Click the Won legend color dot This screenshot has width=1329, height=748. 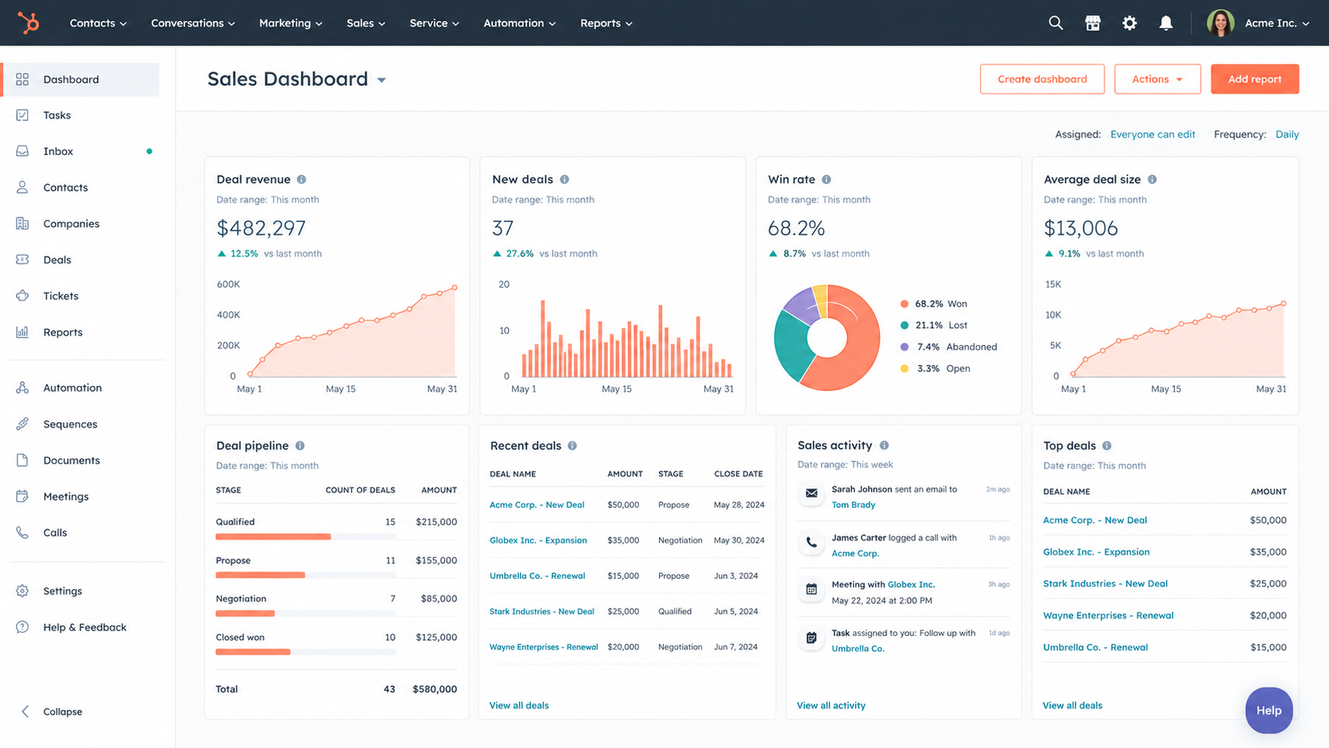[905, 304]
